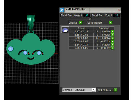Click green arrow on 1.00 X 1.00 row
133x100 pixels.
(112, 38)
